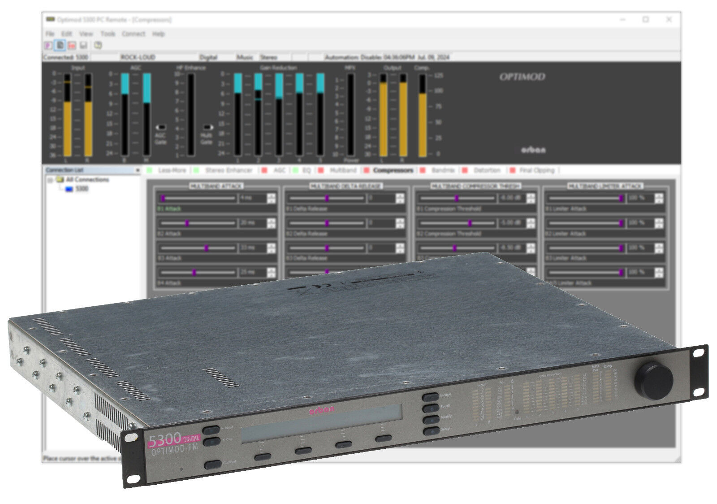Click the B1 Delta Release value field
The width and height of the screenshot is (717, 504).
coord(381,198)
